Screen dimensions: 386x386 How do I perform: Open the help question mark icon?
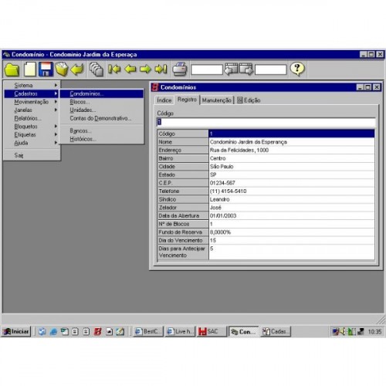(297, 69)
